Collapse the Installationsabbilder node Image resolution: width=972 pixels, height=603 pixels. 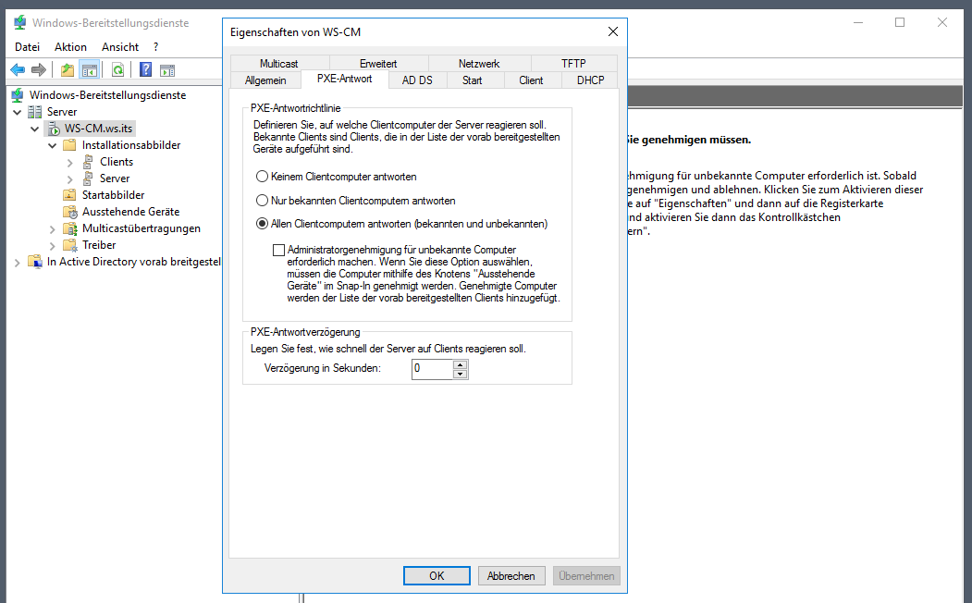(52, 145)
